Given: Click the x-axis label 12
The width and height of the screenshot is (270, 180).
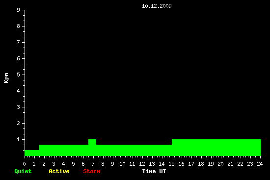Looking at the screenshot, I should tap(142, 164).
